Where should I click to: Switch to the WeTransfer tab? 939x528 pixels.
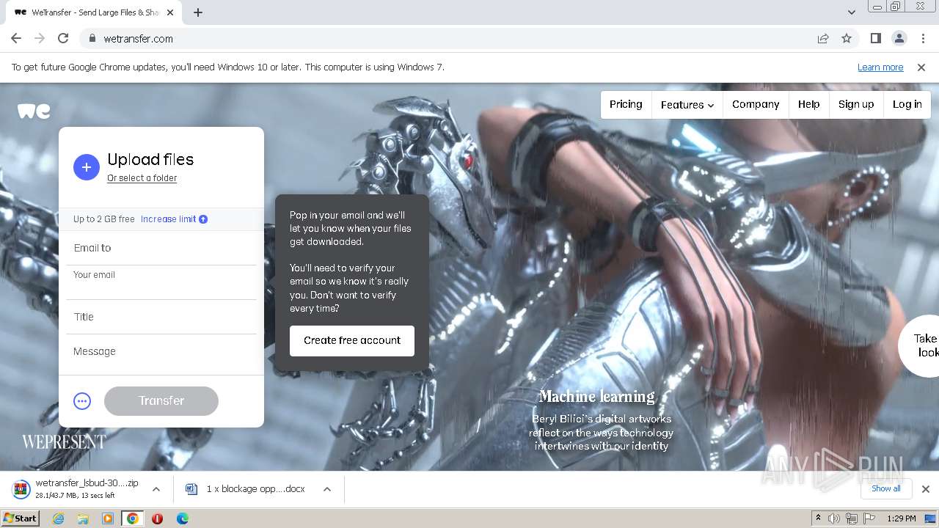94,12
